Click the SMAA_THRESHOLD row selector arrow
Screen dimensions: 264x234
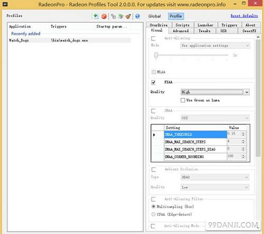point(154,135)
